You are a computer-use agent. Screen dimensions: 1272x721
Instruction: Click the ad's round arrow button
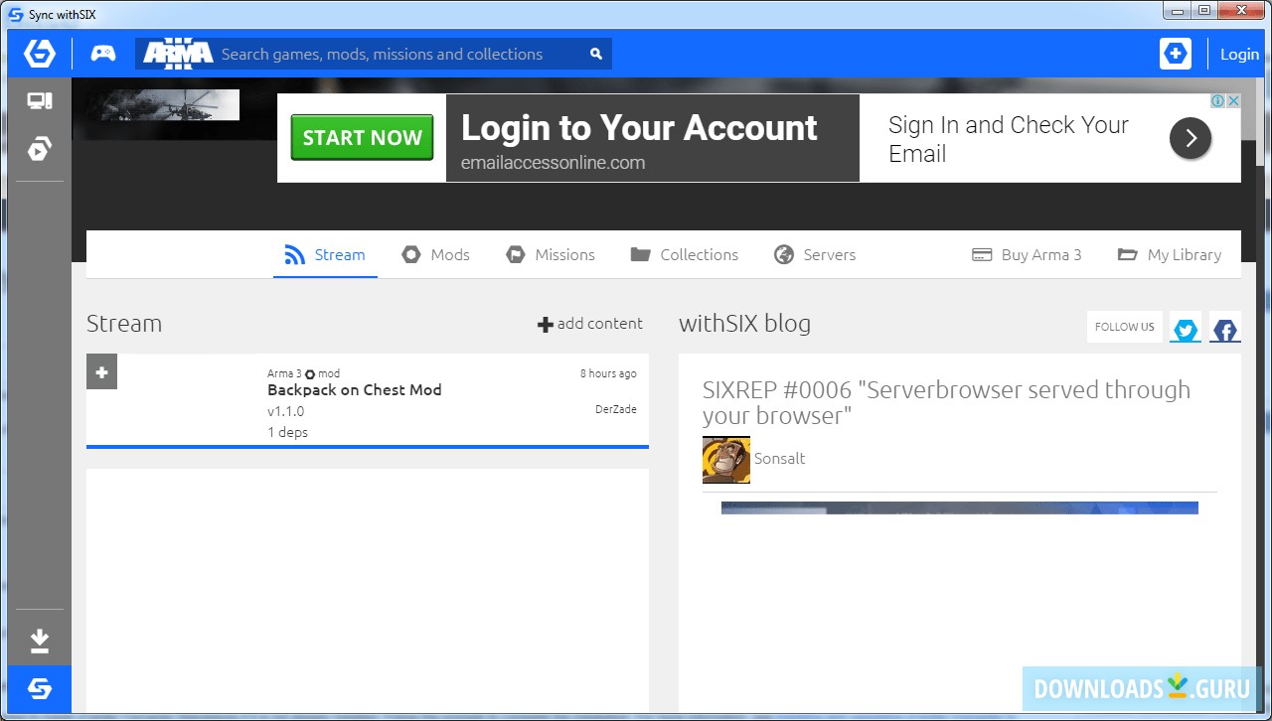pos(1191,138)
